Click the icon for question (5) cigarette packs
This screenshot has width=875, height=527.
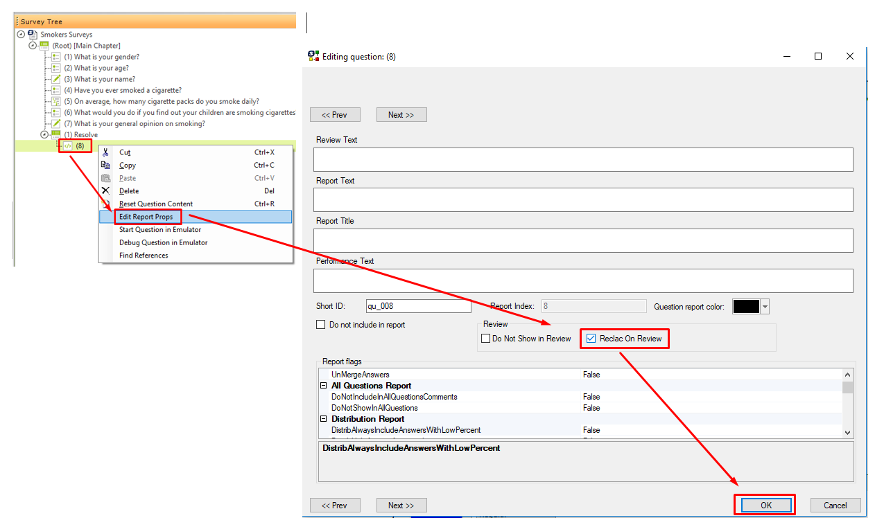click(56, 101)
